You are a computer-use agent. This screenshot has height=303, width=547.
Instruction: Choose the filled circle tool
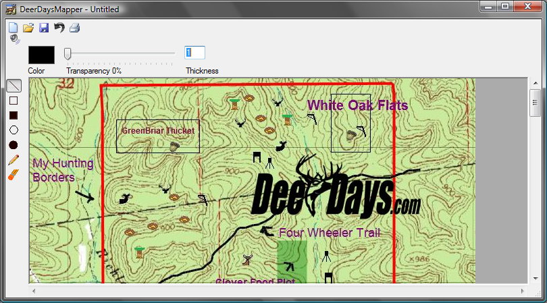point(14,145)
